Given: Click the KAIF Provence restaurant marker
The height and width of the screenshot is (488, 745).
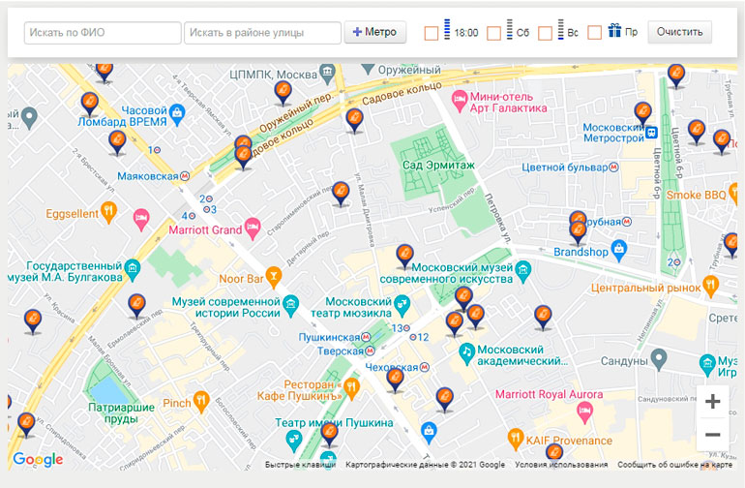Looking at the screenshot, I should [x=516, y=439].
